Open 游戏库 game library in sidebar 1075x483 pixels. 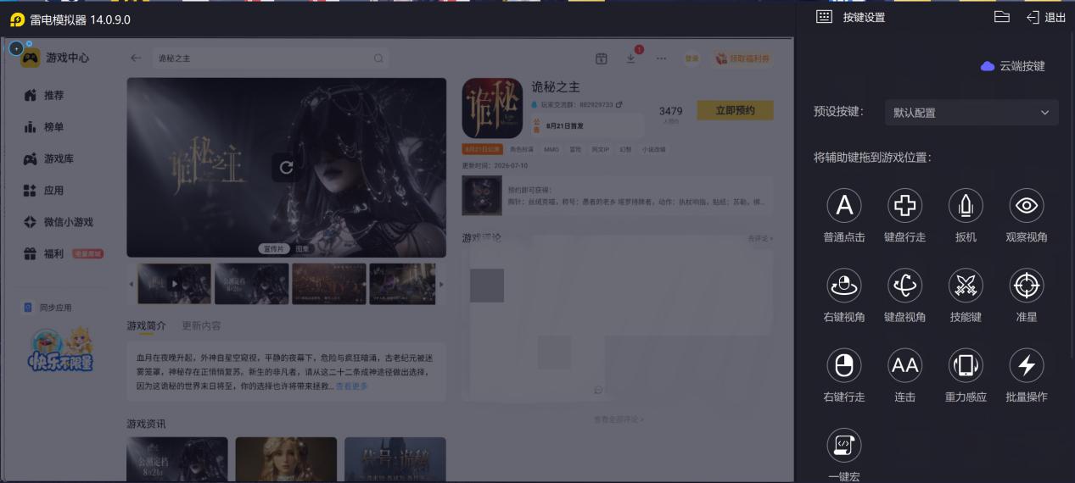coord(48,158)
